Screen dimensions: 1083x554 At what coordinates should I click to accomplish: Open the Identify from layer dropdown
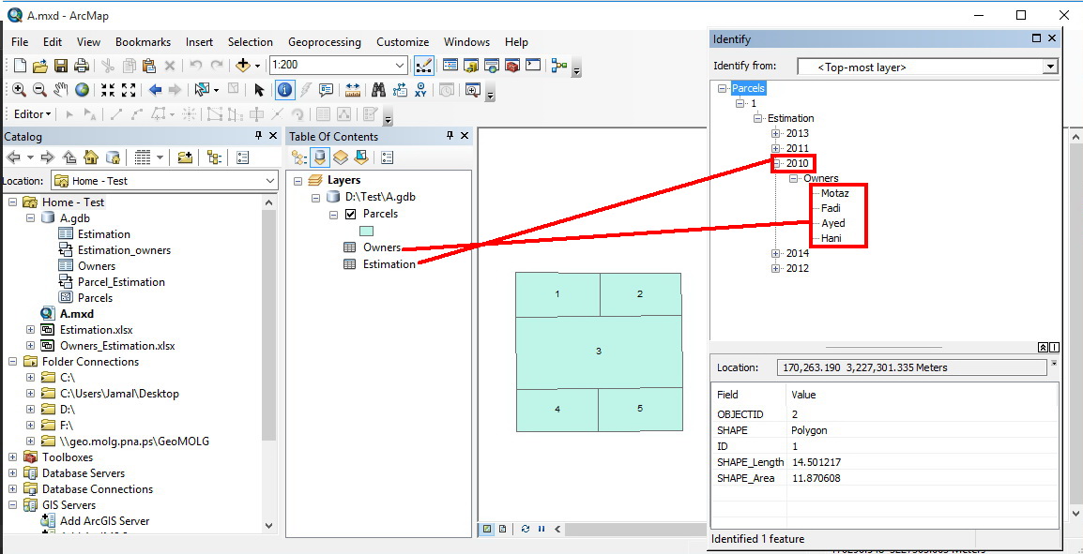(1050, 67)
